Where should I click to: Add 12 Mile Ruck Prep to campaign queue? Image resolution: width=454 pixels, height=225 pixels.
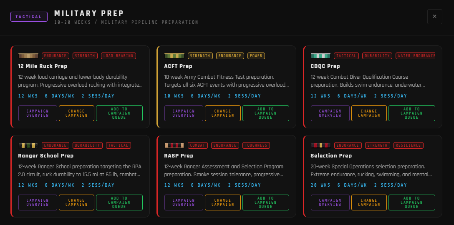pos(119,113)
